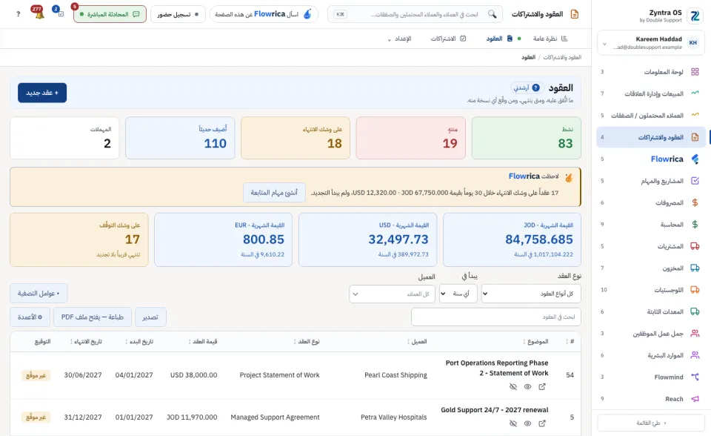Open the dashboard icon لوحة المعلومات in sidebar
This screenshot has width=711, height=436.
[x=695, y=72]
